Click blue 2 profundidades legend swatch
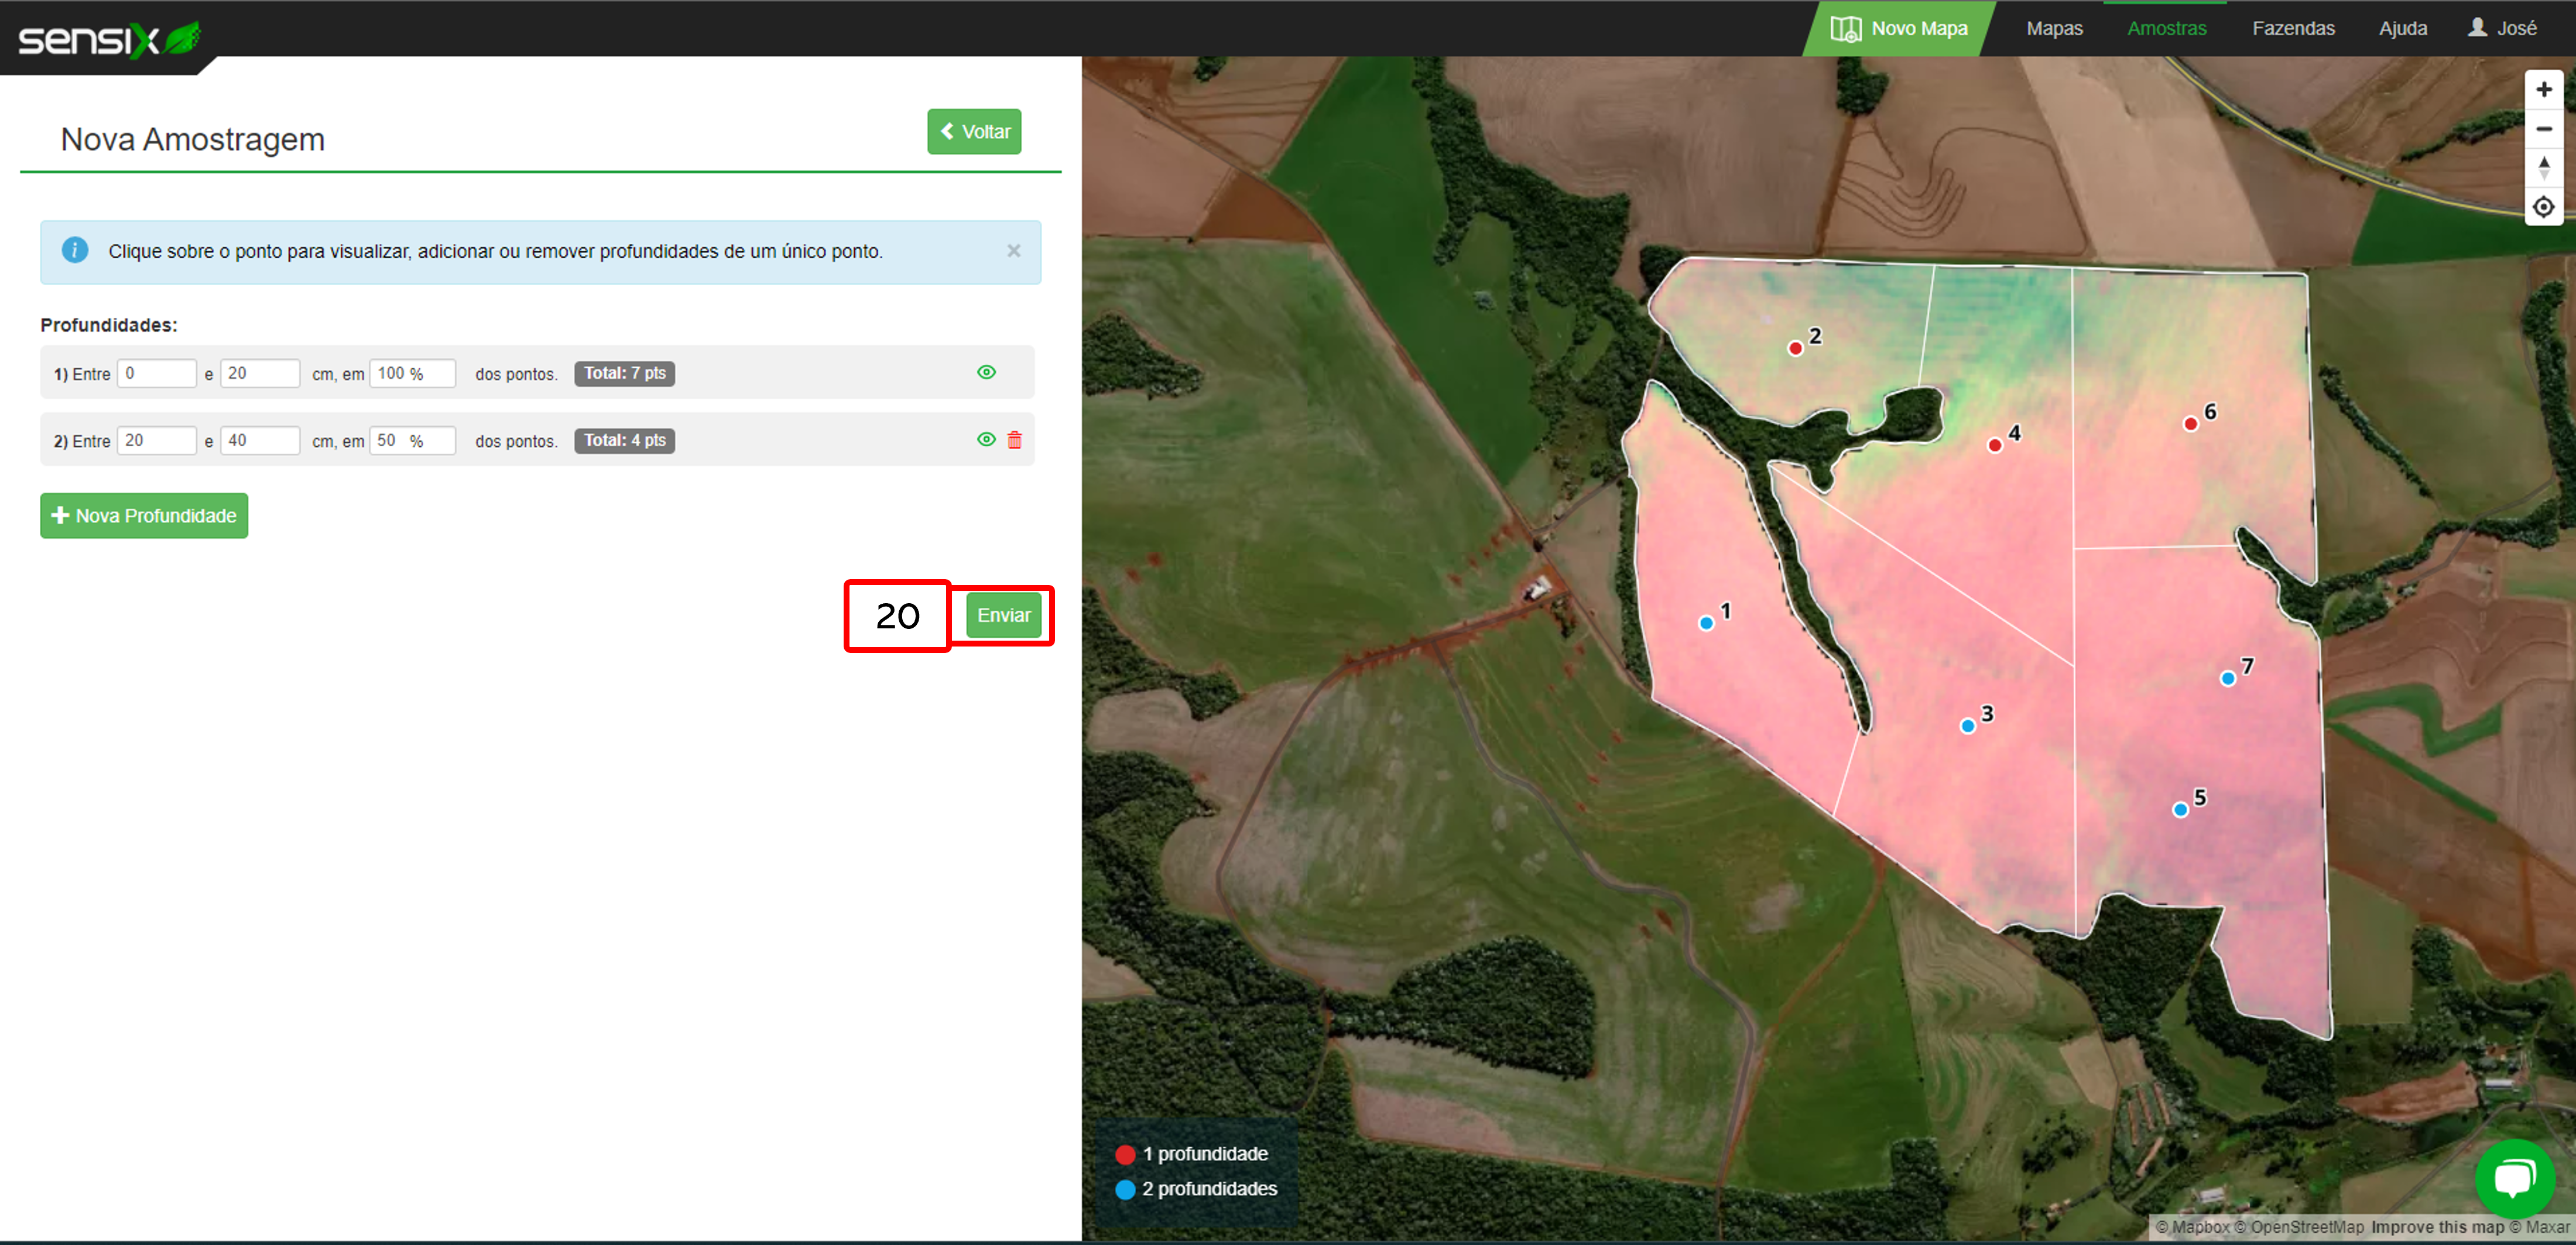2576x1245 pixels. (x=1125, y=1190)
